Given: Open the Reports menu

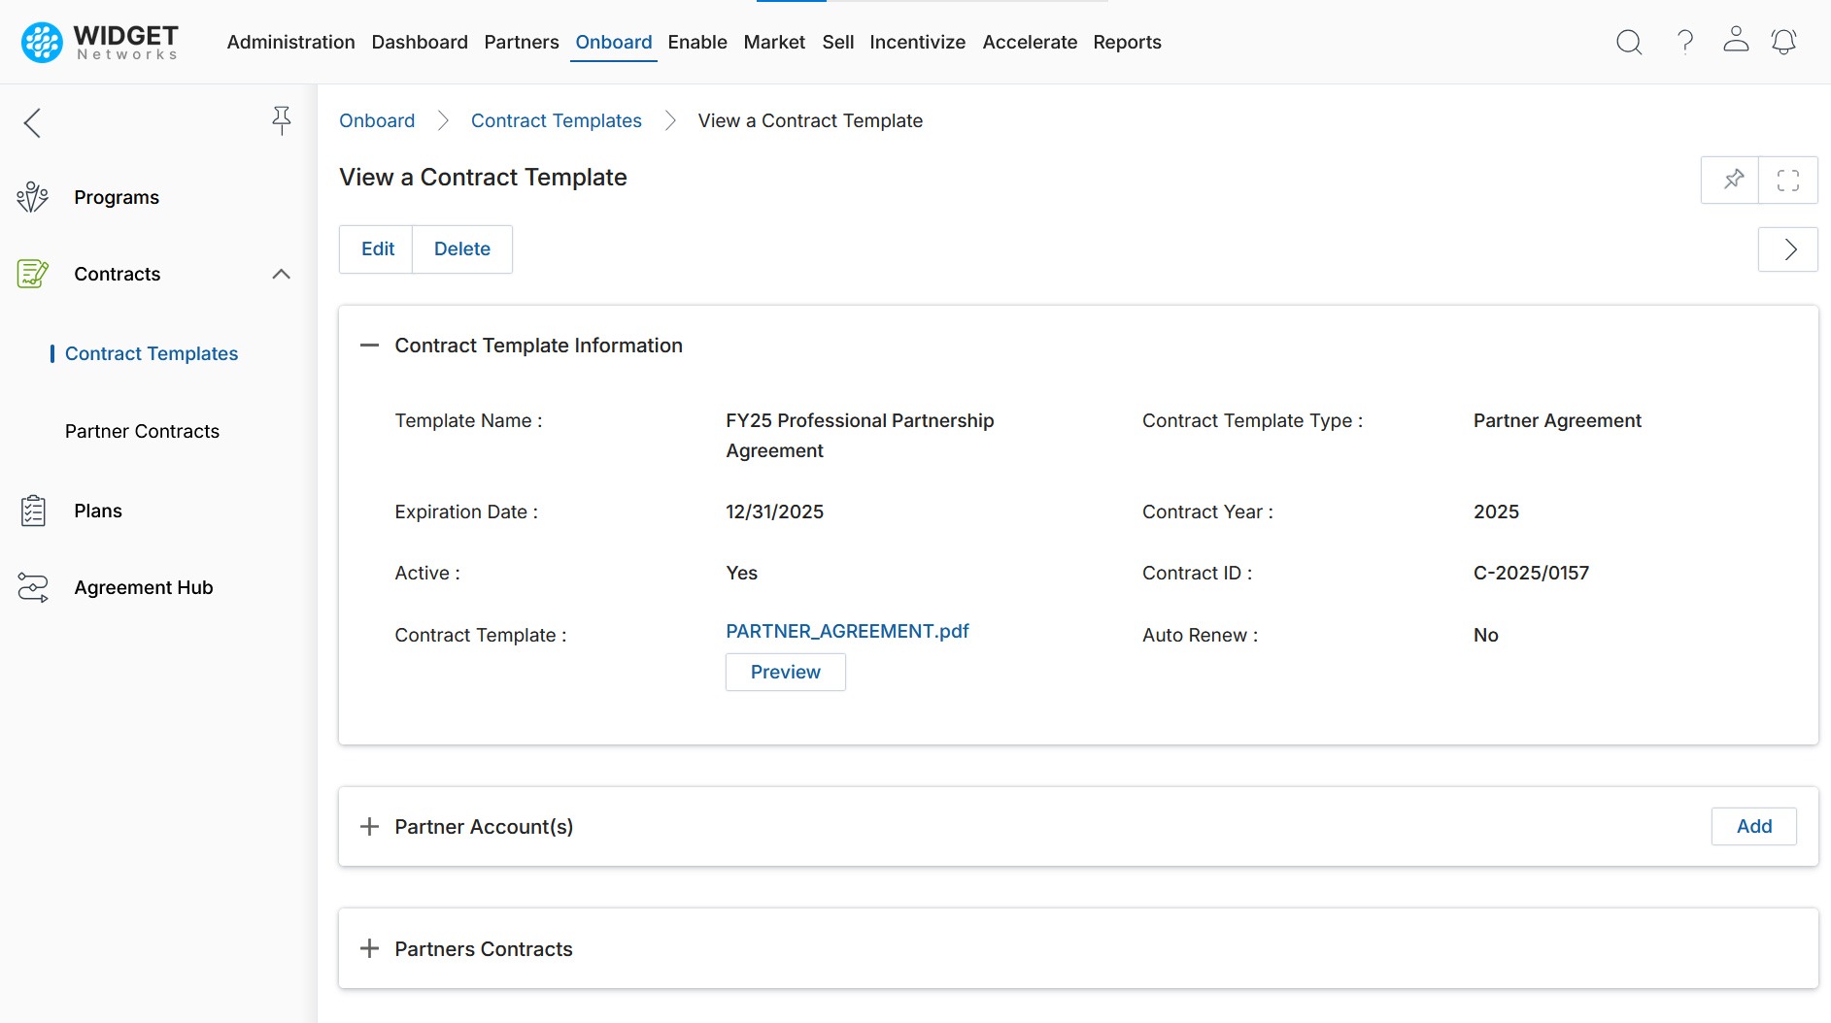Looking at the screenshot, I should point(1127,42).
